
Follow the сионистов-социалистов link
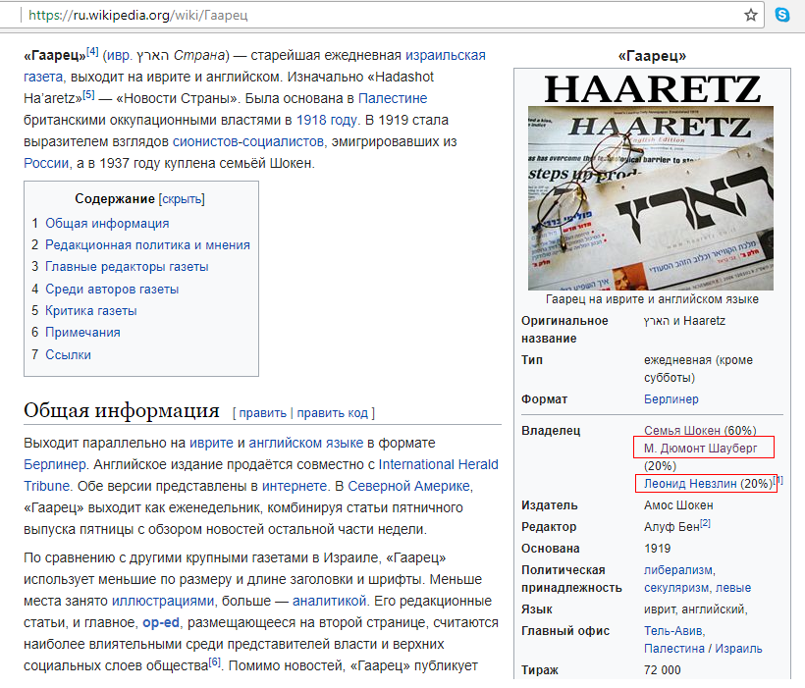(x=248, y=141)
